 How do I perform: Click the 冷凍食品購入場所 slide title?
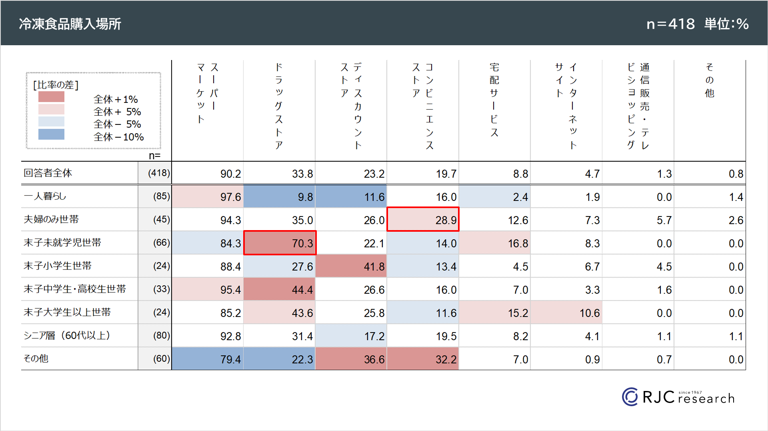point(70,24)
